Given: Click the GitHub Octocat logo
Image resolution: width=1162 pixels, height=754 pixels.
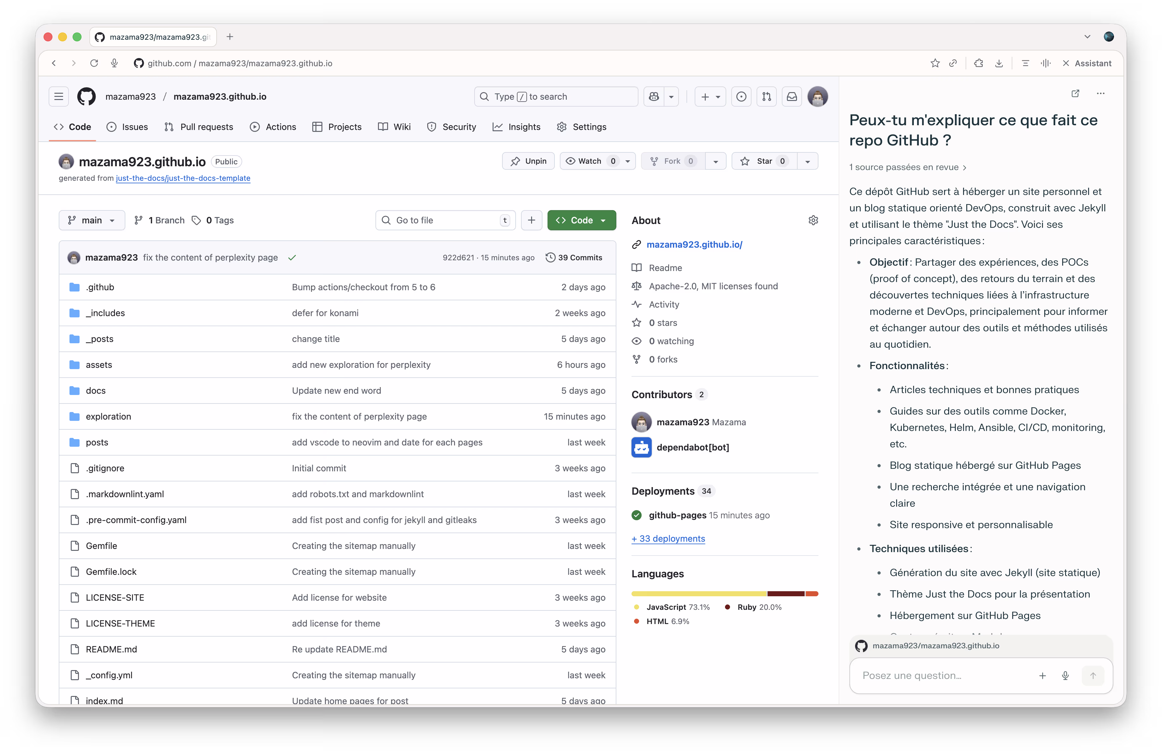Looking at the screenshot, I should (x=87, y=97).
